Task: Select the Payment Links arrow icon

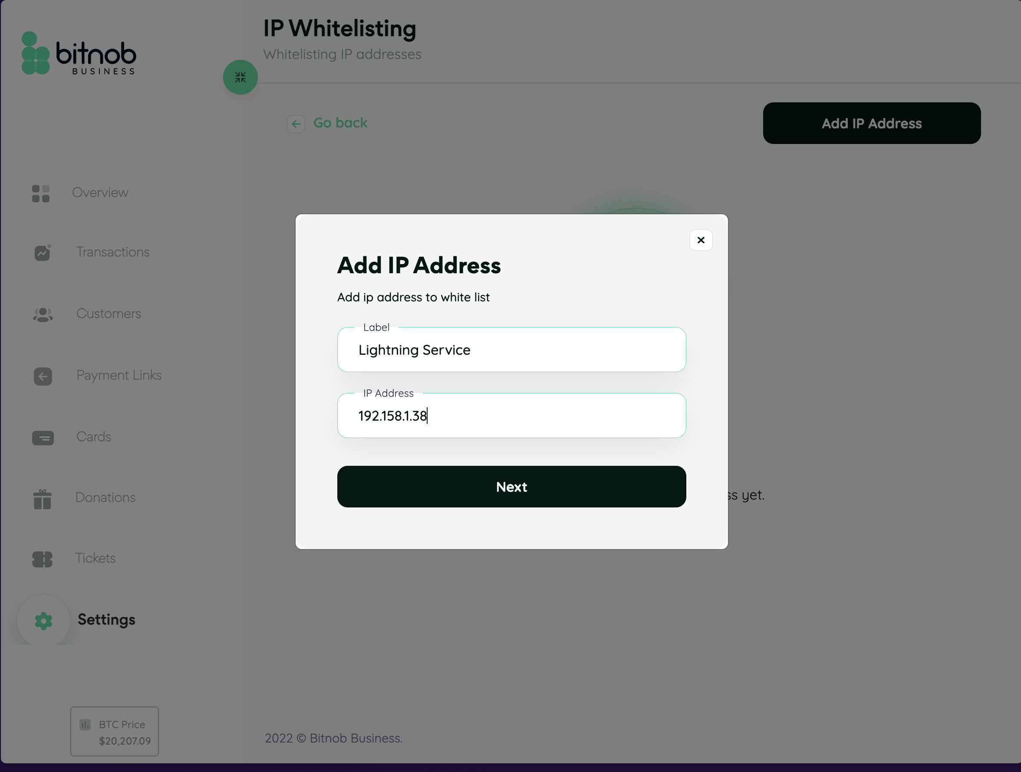Action: pyautogui.click(x=42, y=376)
